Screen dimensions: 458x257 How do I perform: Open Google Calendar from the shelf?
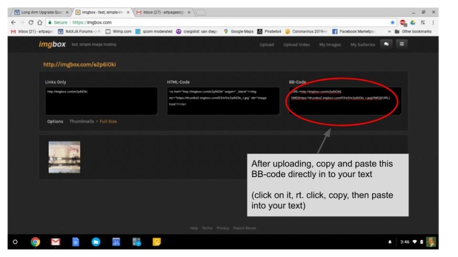[116, 242]
